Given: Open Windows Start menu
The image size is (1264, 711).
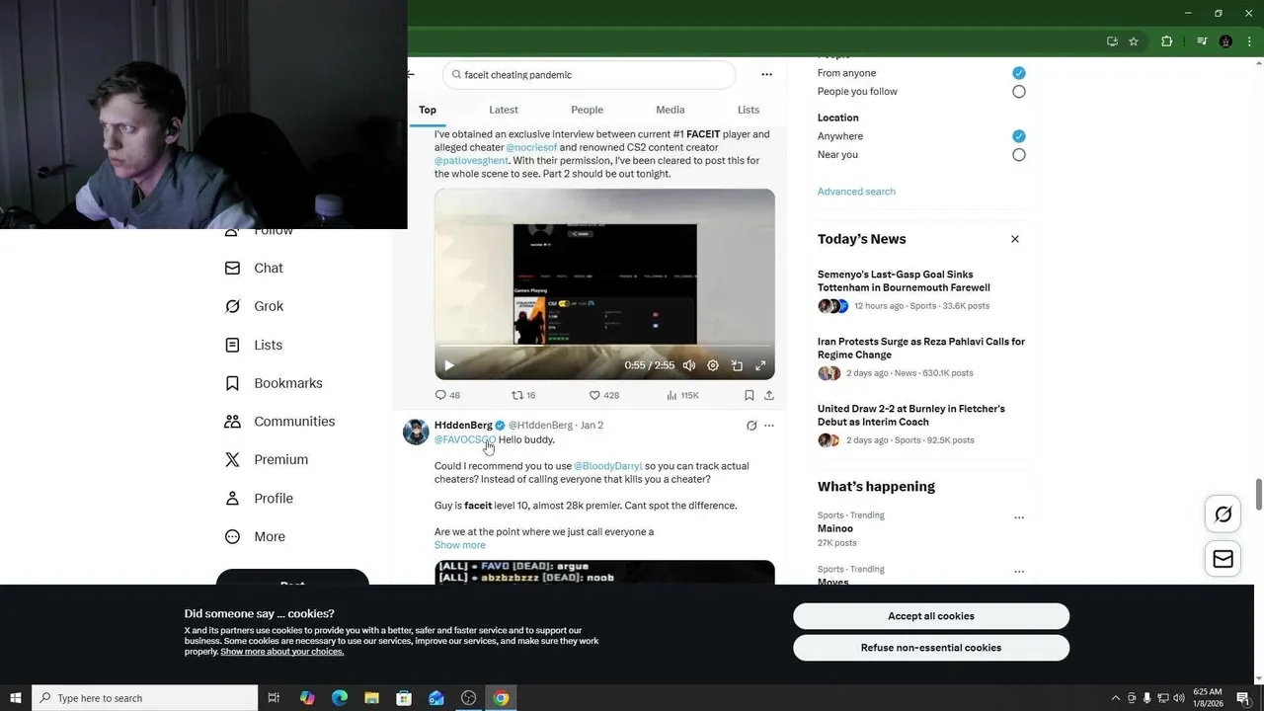Looking at the screenshot, I should click(15, 698).
